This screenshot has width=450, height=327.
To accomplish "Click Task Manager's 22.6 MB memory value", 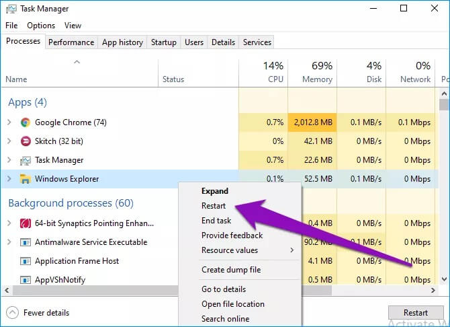I will point(318,160).
